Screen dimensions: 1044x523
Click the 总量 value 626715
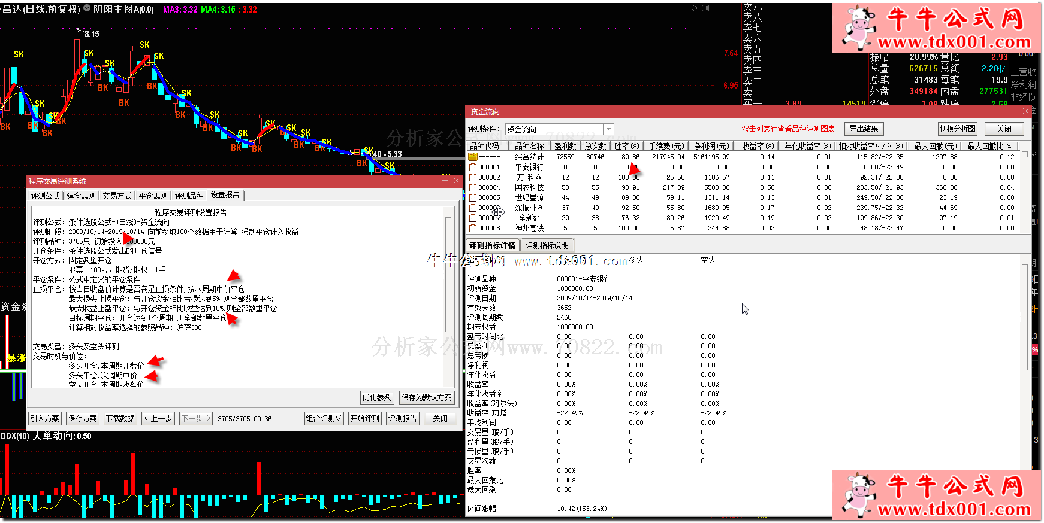[x=924, y=69]
